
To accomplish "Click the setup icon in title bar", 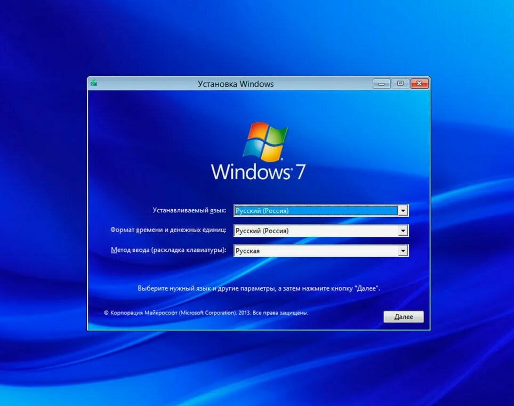I will pos(94,83).
